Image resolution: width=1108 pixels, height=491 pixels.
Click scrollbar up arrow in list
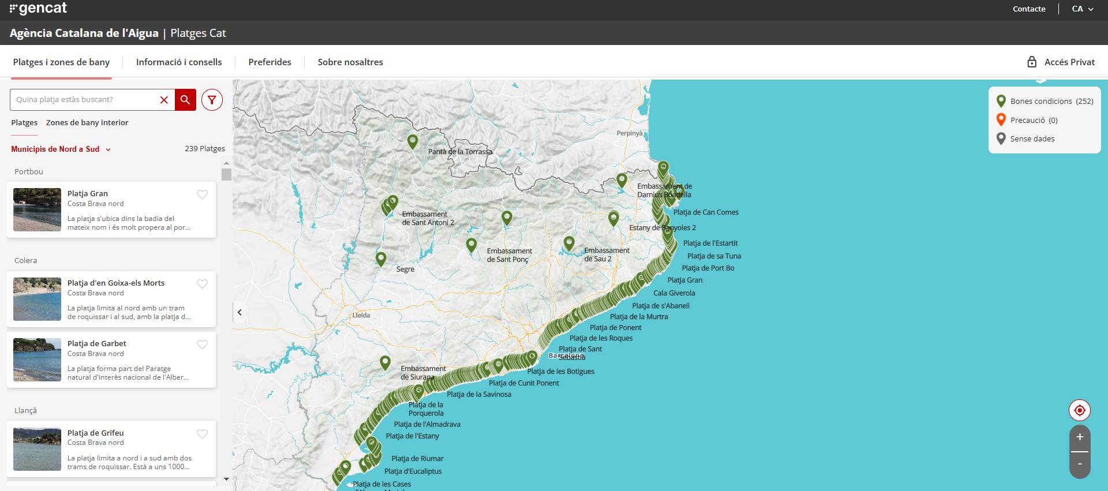click(x=226, y=163)
